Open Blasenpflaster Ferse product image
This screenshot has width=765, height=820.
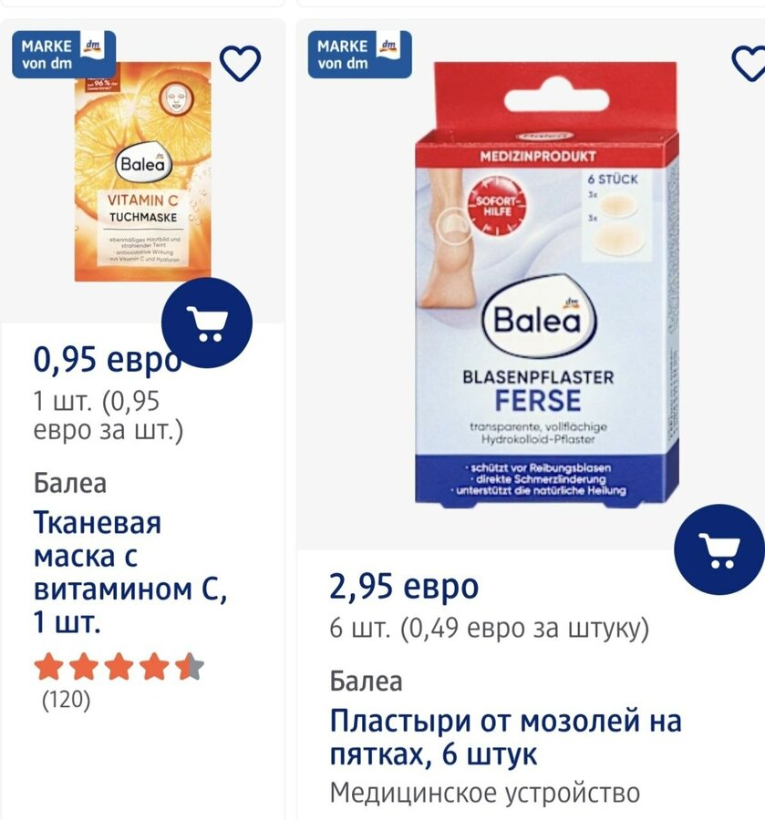[547, 285]
